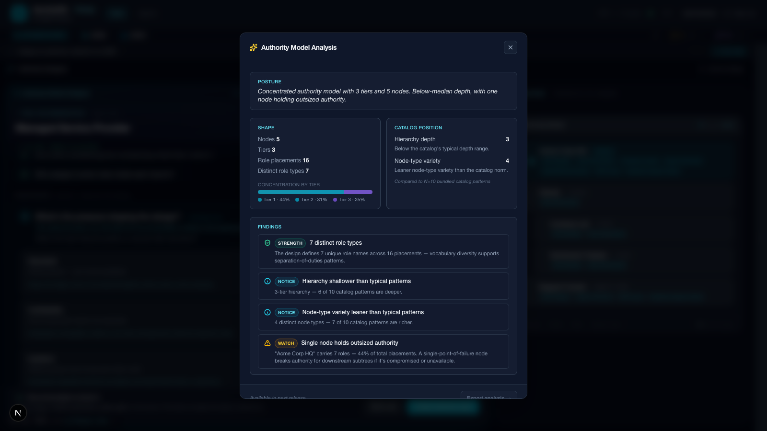Screen dimensions: 767x431
Task: Click 'Single node holds outsized authority' title
Action: [x=349, y=343]
